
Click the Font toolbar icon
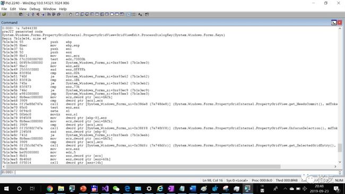click(x=140, y=14)
